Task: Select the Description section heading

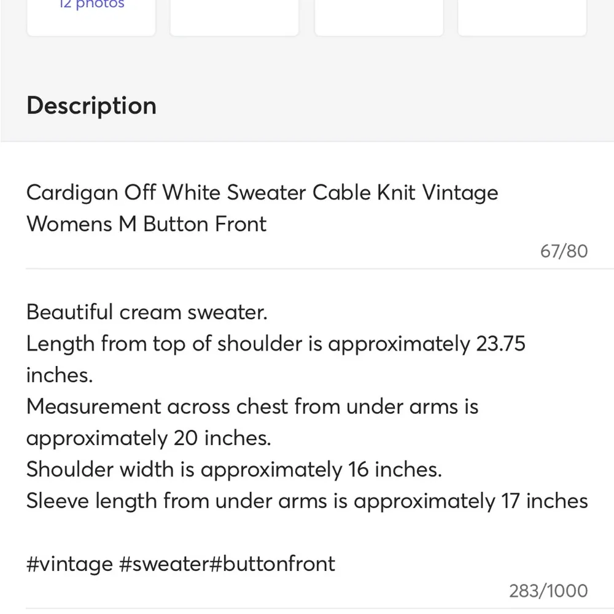Action: 91,106
